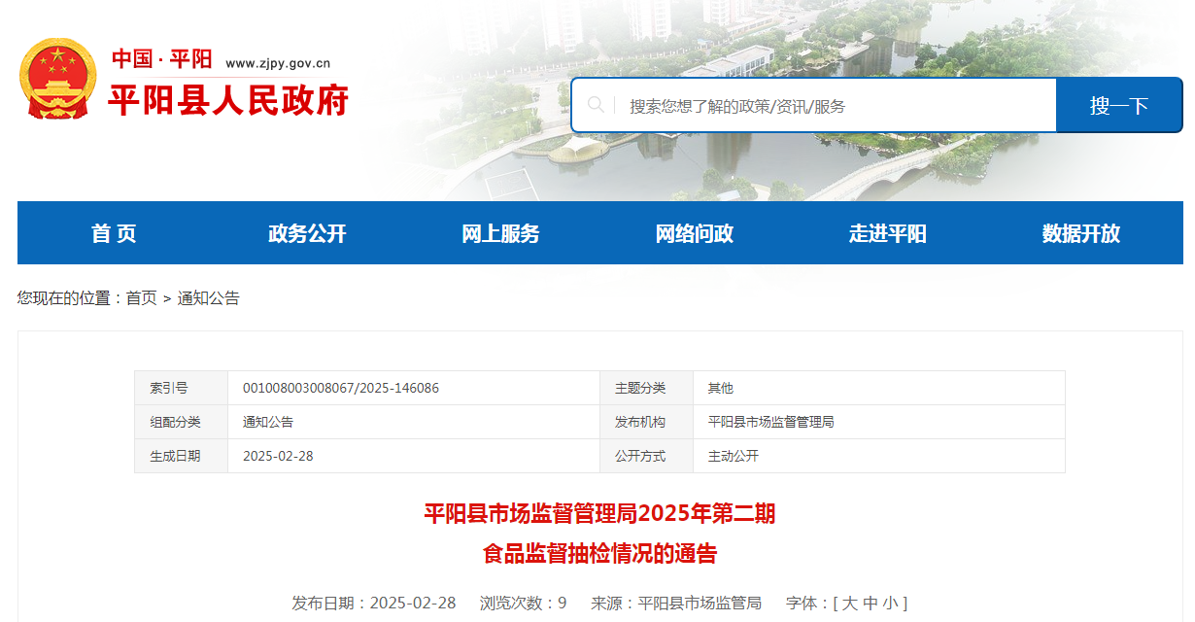Click the 主动公开 disclosure value
The width and height of the screenshot is (1195, 622).
(734, 456)
